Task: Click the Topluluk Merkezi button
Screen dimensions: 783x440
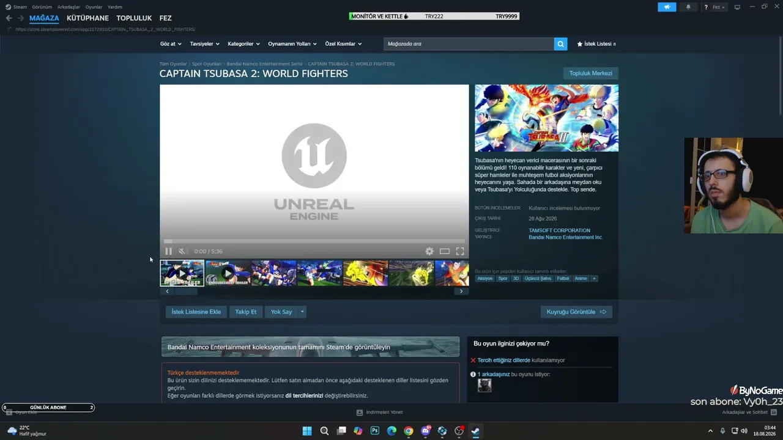Action: click(590, 73)
